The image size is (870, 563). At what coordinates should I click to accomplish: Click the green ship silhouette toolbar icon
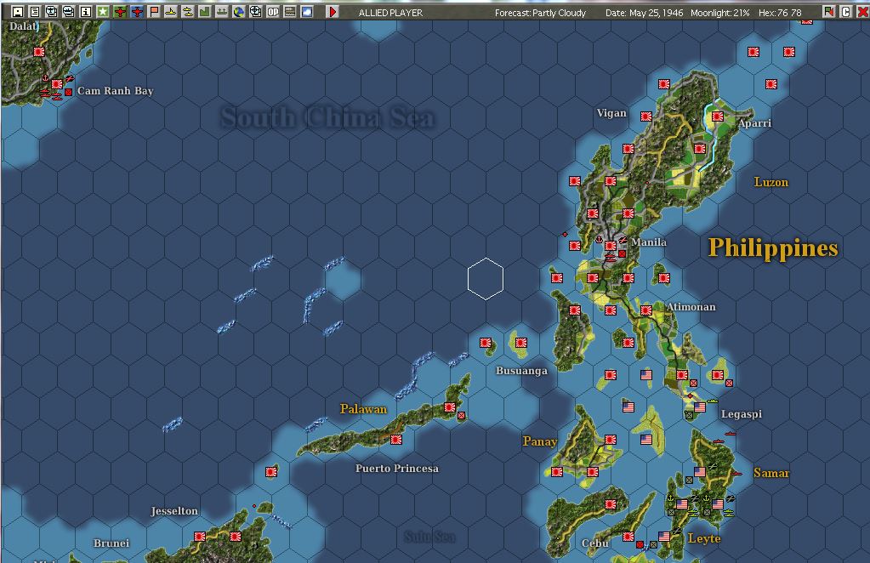point(222,12)
